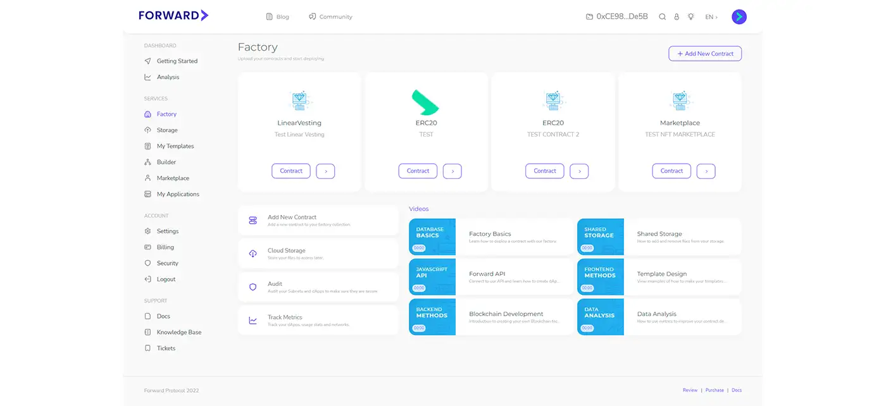This screenshot has height=406, width=886.
Task: Click the Audit shield icon
Action: click(x=253, y=287)
